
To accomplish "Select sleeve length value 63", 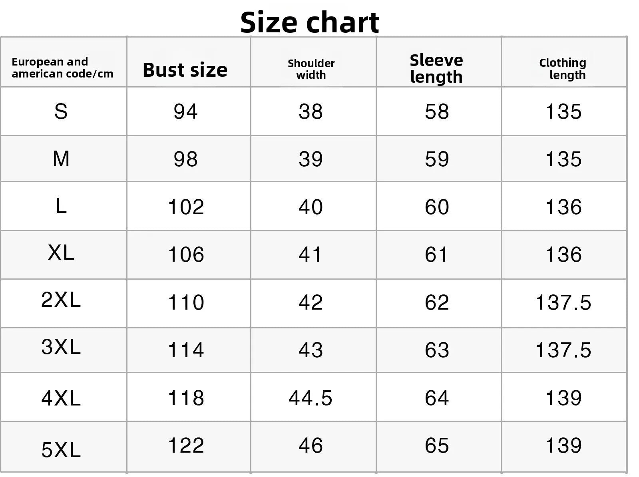I will 437,350.
